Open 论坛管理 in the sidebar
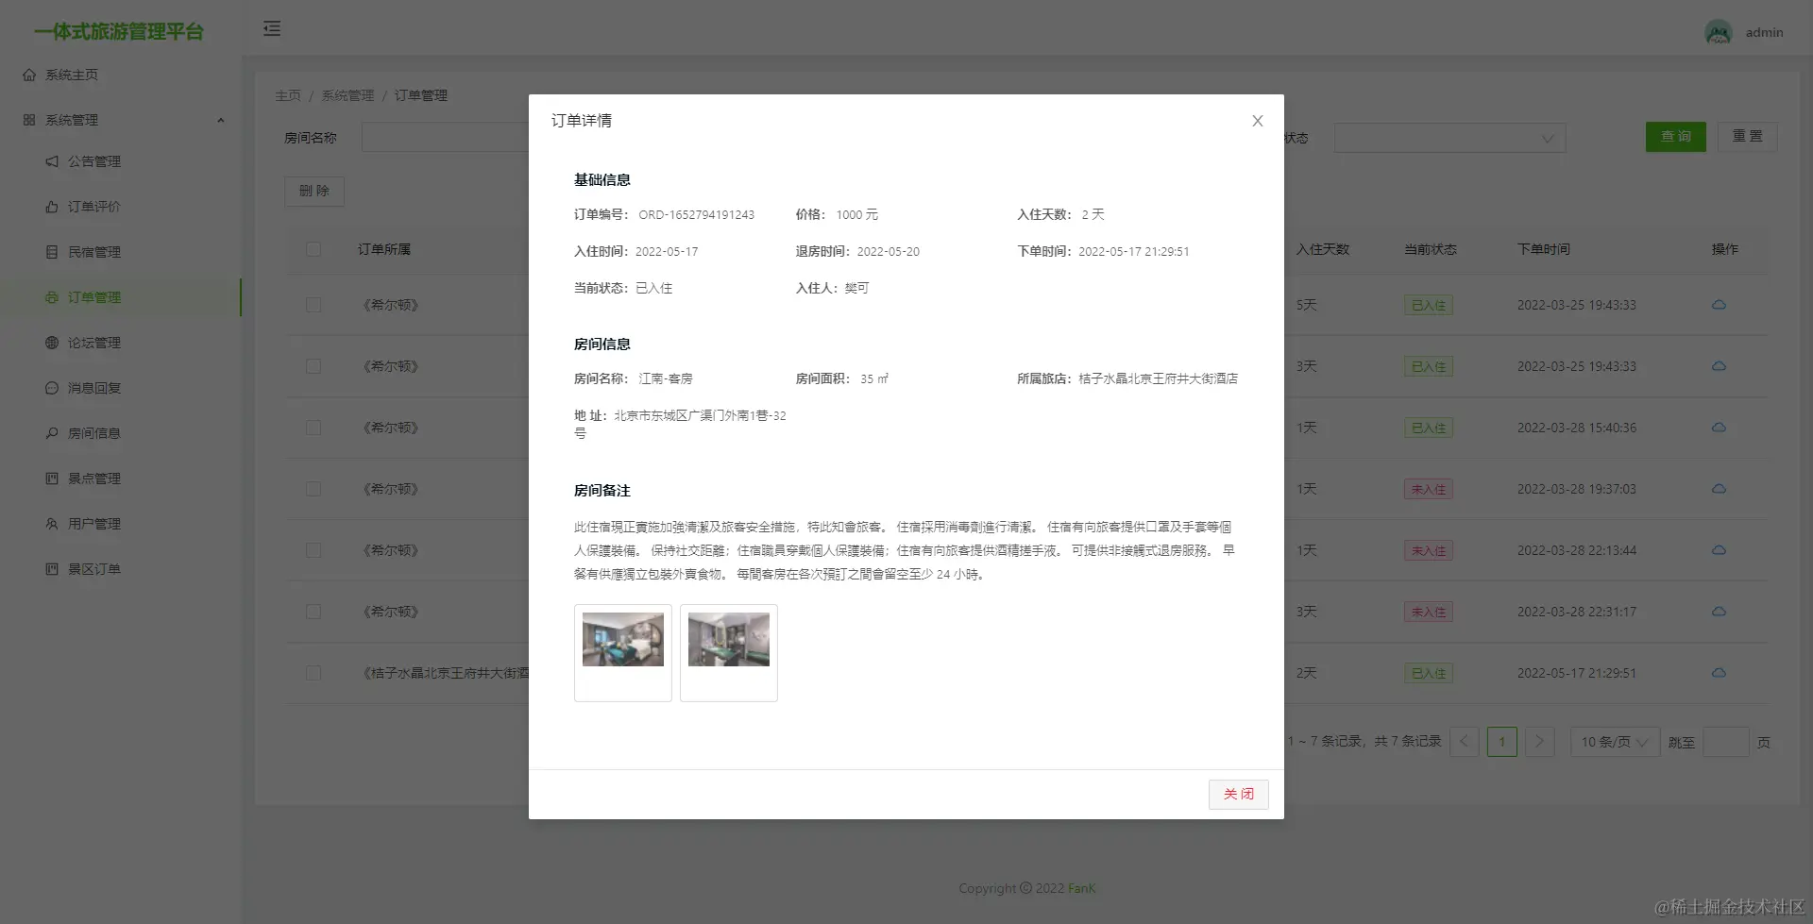The width and height of the screenshot is (1813, 924). [x=94, y=343]
